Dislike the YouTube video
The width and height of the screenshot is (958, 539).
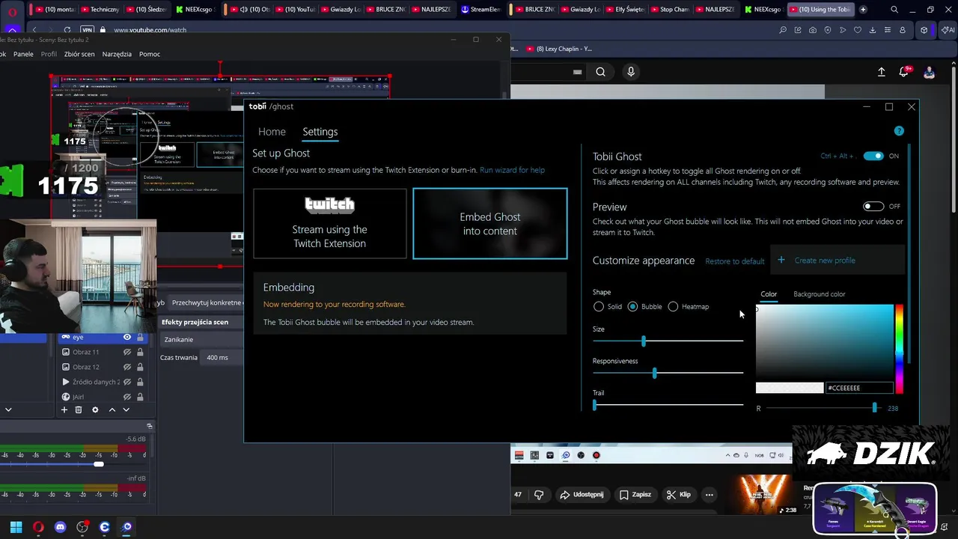tap(539, 495)
